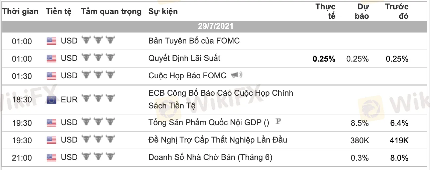The height and width of the screenshot is (170, 430).
Task: Click the US flag in the FOMC statement row
Action: tap(51, 41)
